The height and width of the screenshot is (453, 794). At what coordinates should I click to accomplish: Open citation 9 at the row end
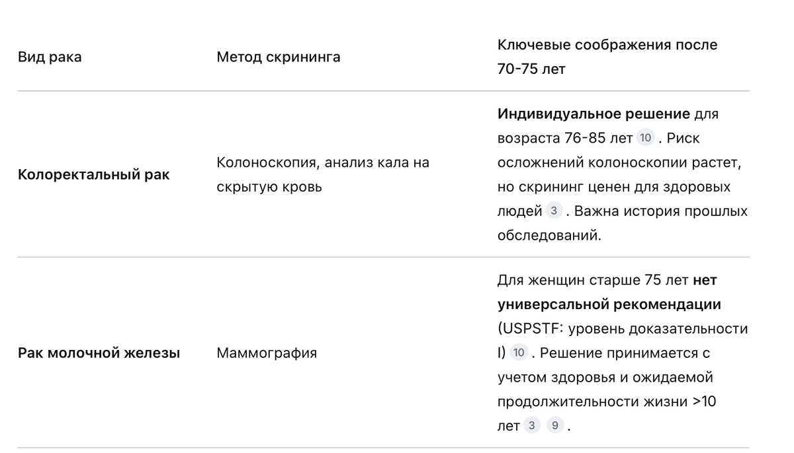[554, 426]
